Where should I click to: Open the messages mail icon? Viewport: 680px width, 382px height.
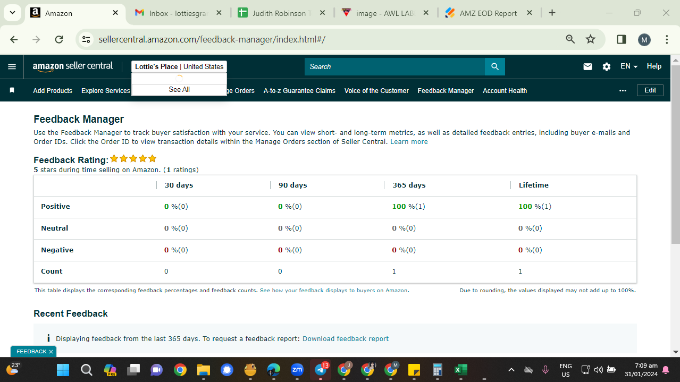[587, 66]
